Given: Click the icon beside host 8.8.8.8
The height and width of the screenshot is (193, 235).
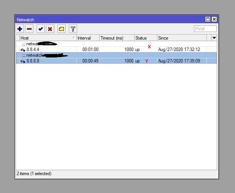Looking at the screenshot, I should [23, 61].
